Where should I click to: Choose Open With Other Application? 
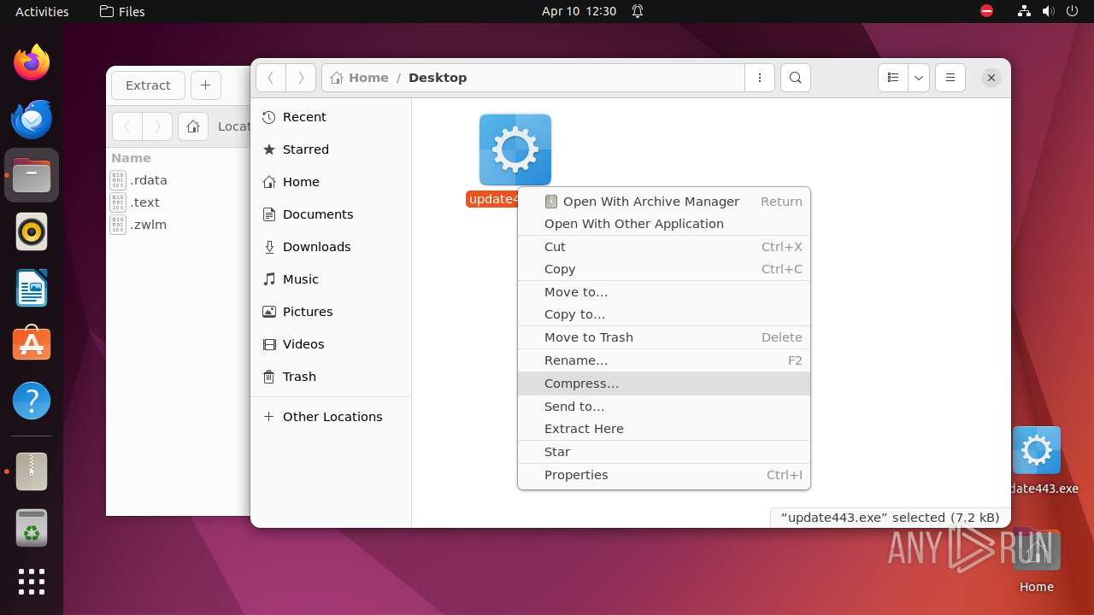point(664,224)
